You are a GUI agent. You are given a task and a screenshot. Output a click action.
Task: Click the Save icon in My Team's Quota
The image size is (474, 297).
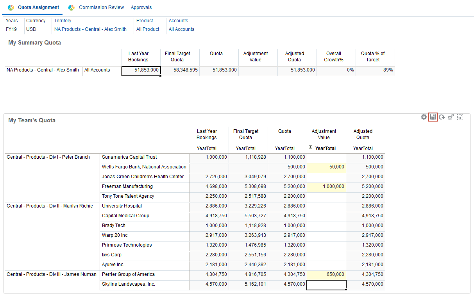pyautogui.click(x=433, y=117)
